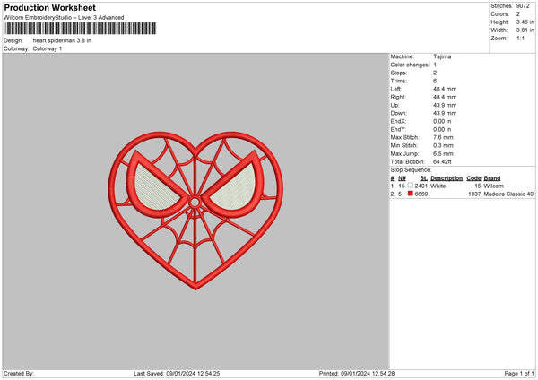The height and width of the screenshot is (380, 538).
Task: Click the Zoom value 1:1
Action: coord(520,38)
